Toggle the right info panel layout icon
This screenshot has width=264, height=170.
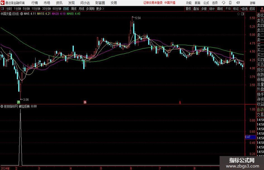[242, 14]
